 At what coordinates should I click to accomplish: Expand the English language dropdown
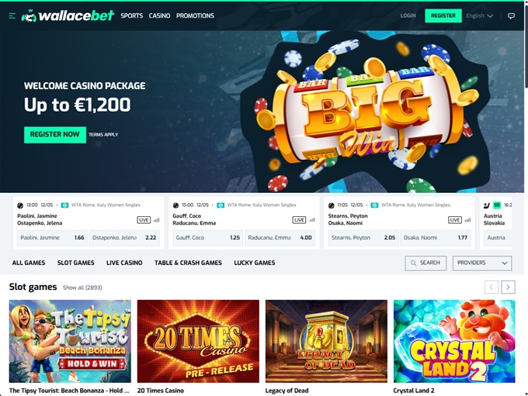pos(480,15)
